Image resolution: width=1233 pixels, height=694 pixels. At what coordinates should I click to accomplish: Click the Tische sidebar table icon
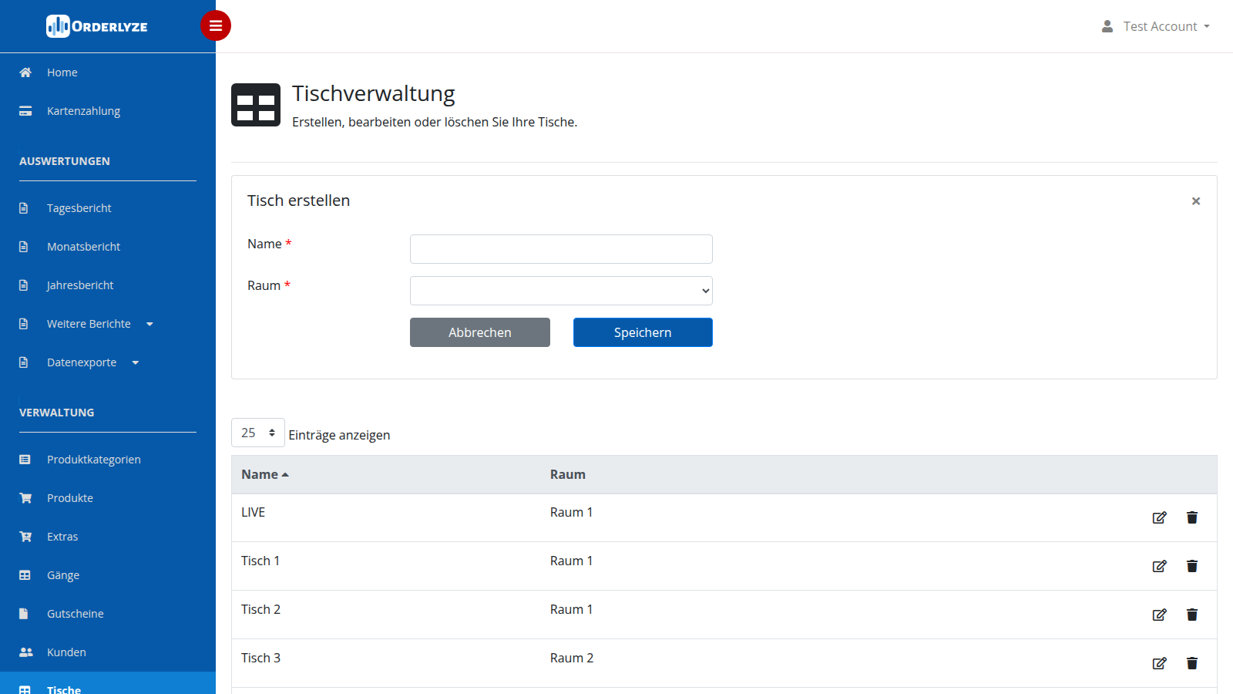pyautogui.click(x=25, y=689)
